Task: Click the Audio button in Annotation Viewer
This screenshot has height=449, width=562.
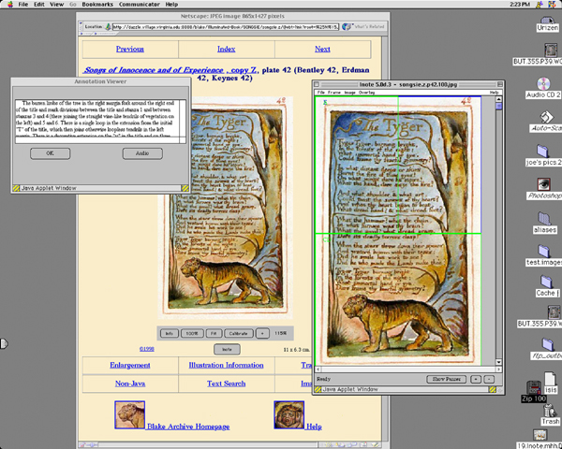Action: [x=142, y=153]
